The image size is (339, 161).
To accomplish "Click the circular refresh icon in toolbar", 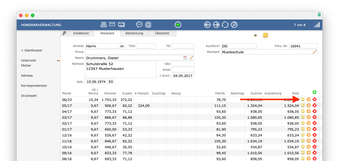I will pos(225,25).
